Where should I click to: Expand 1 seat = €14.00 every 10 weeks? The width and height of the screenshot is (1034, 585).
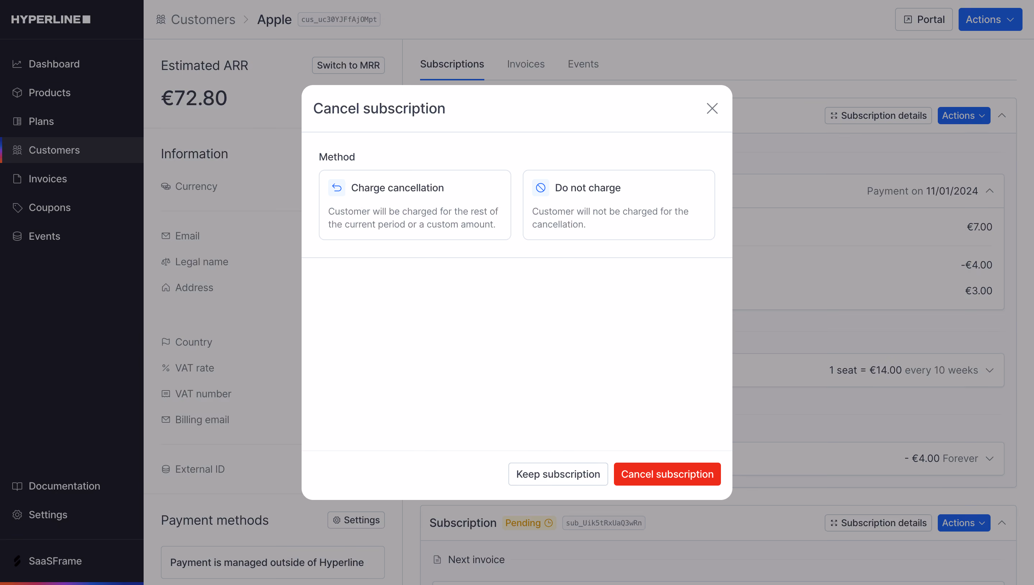(990, 370)
